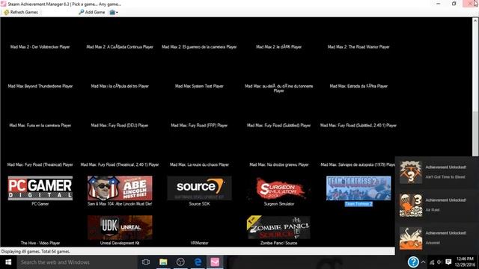The width and height of the screenshot is (479, 269).
Task: Click Mad Max 2: The Road Warrior Player
Action: pos(359,47)
